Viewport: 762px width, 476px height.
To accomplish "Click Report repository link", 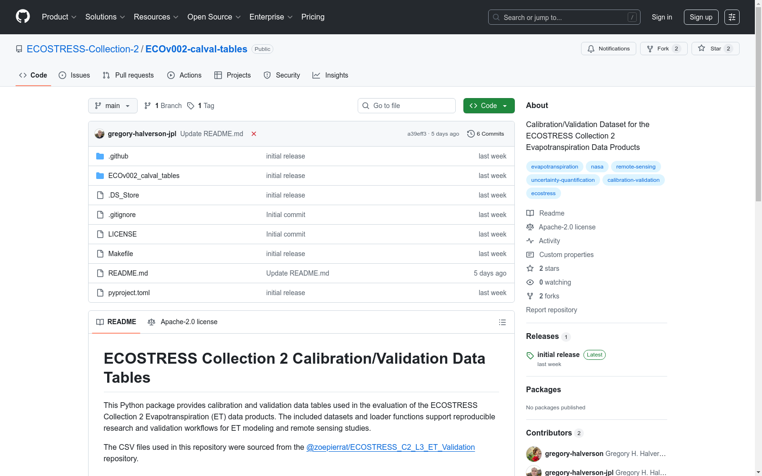I will (x=551, y=310).
